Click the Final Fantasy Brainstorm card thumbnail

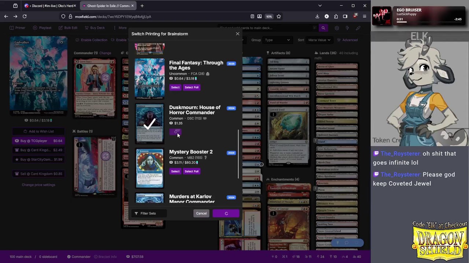[x=149, y=78]
